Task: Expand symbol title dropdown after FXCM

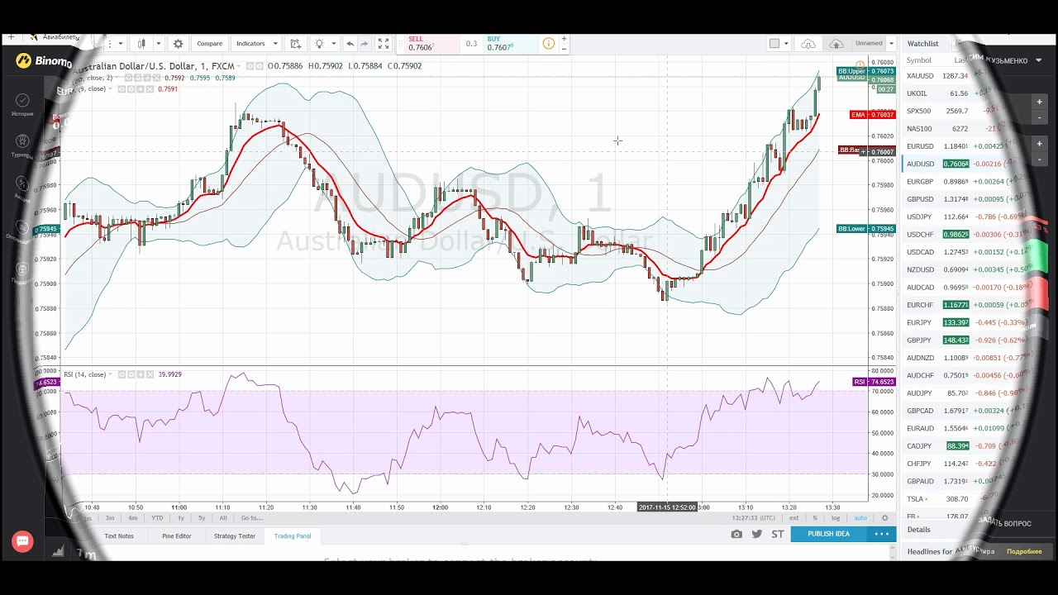Action: 239,66
